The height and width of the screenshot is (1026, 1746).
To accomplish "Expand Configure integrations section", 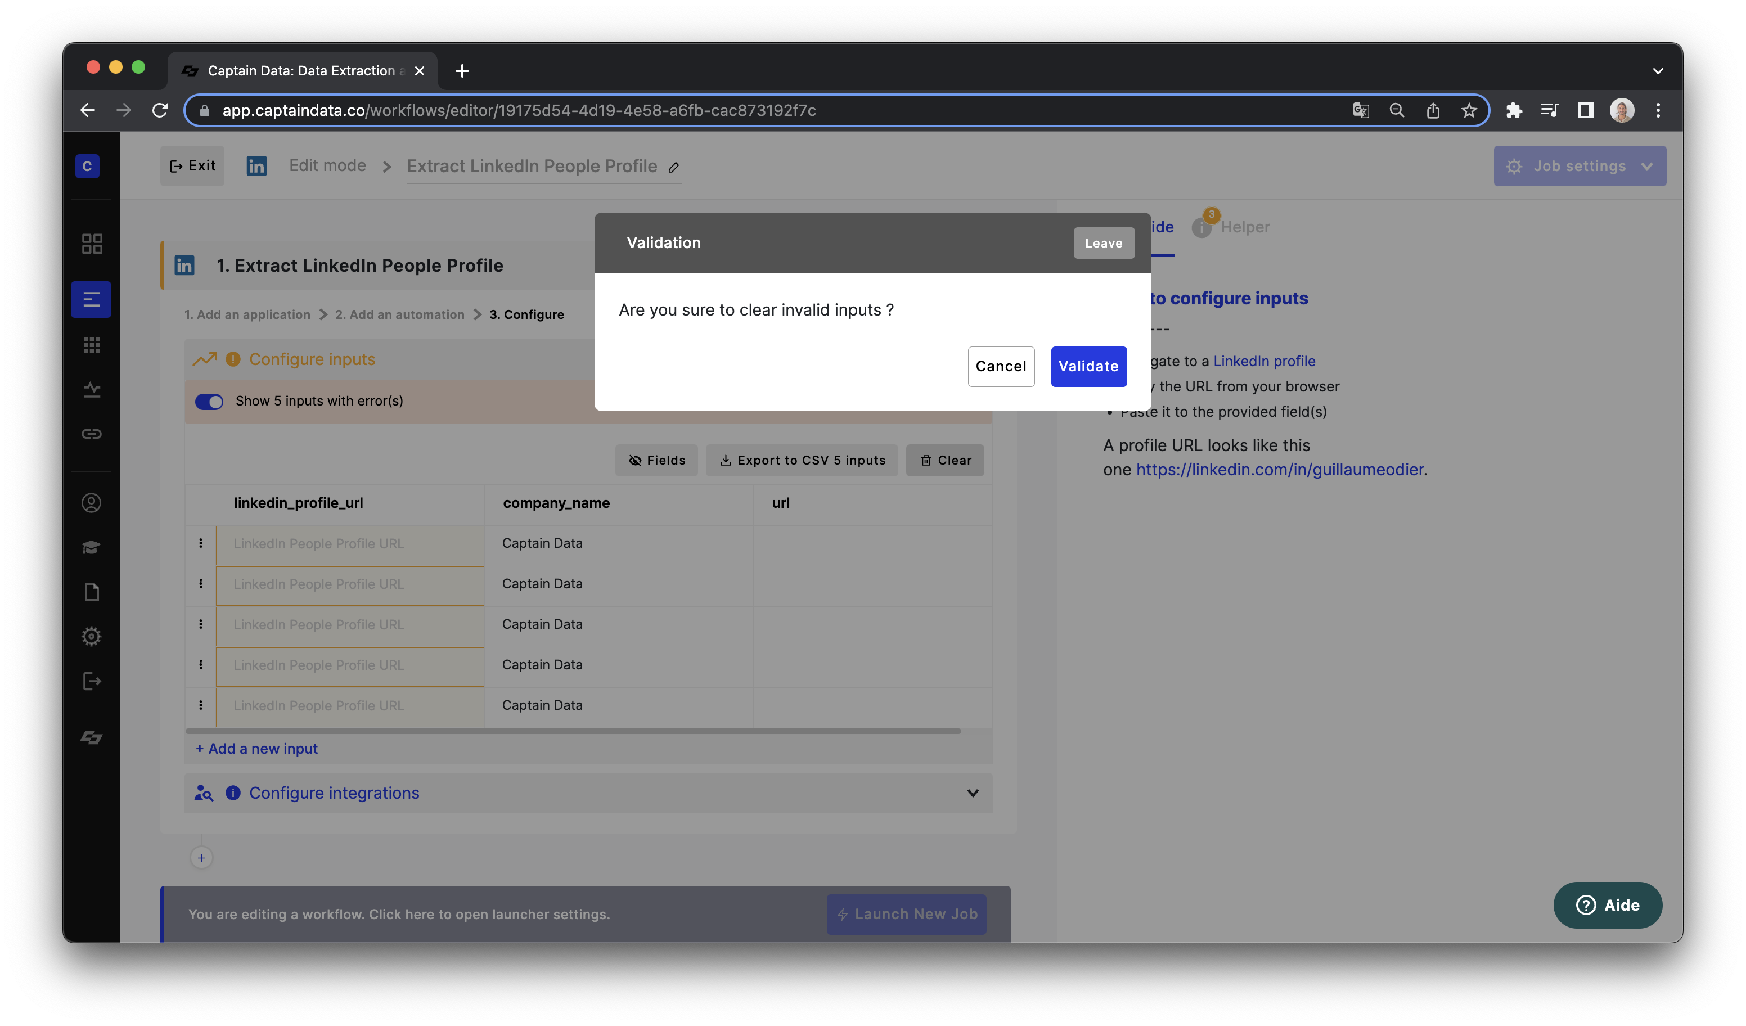I will click(x=588, y=793).
